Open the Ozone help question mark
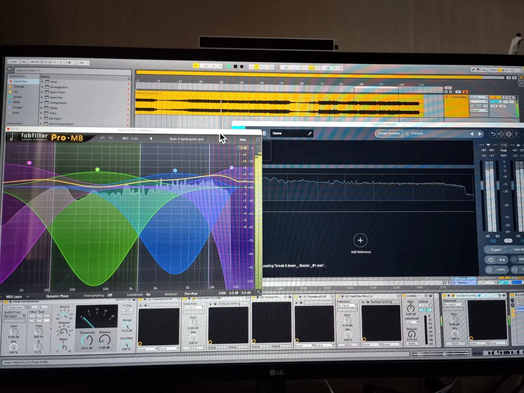 516,134
